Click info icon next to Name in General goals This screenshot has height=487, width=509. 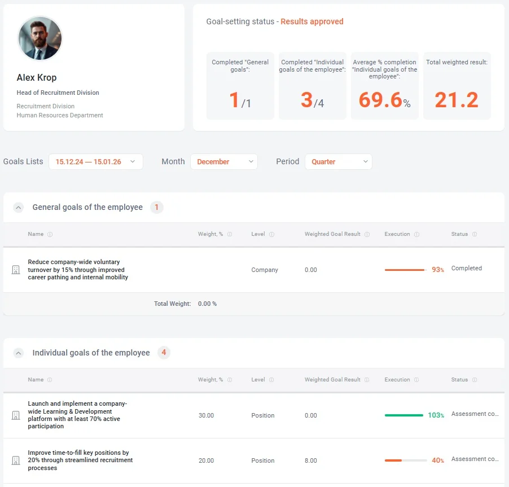click(x=50, y=234)
